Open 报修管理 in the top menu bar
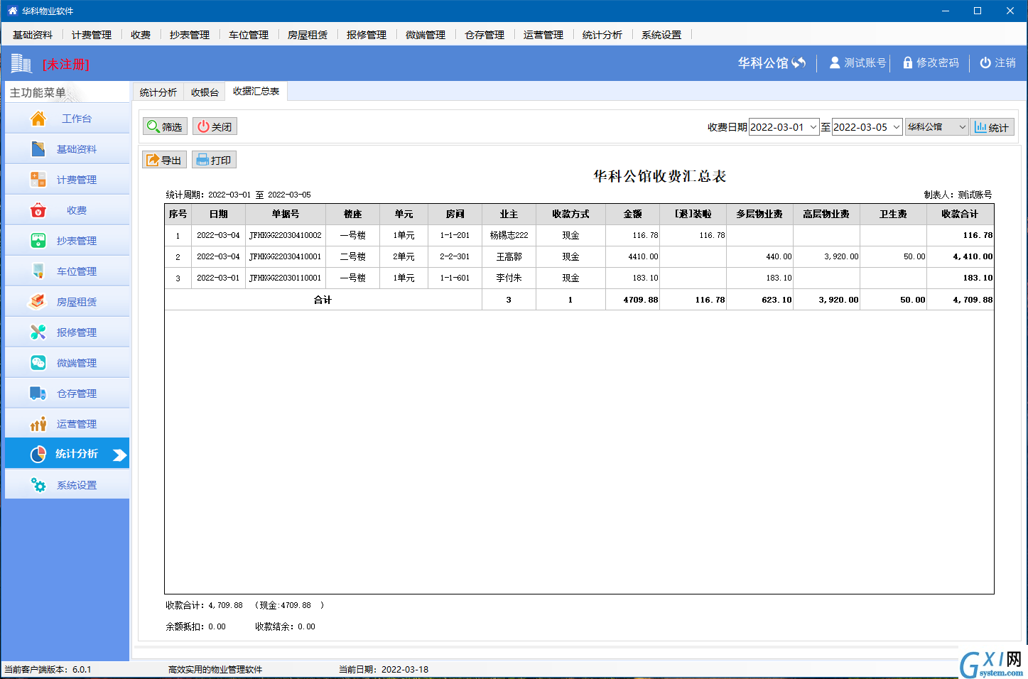The height and width of the screenshot is (679, 1028). (367, 35)
